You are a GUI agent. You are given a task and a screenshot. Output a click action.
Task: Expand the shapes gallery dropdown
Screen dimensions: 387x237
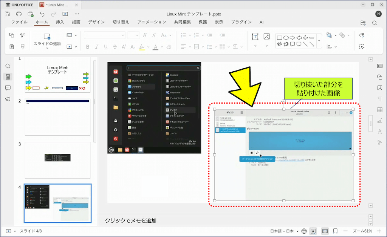coord(319,41)
